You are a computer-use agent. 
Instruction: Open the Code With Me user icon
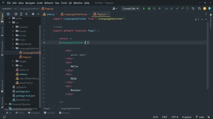114,9
